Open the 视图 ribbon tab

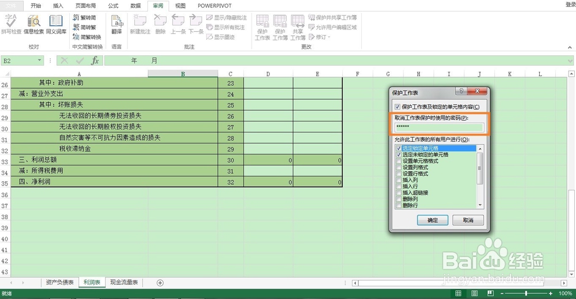(x=180, y=6)
